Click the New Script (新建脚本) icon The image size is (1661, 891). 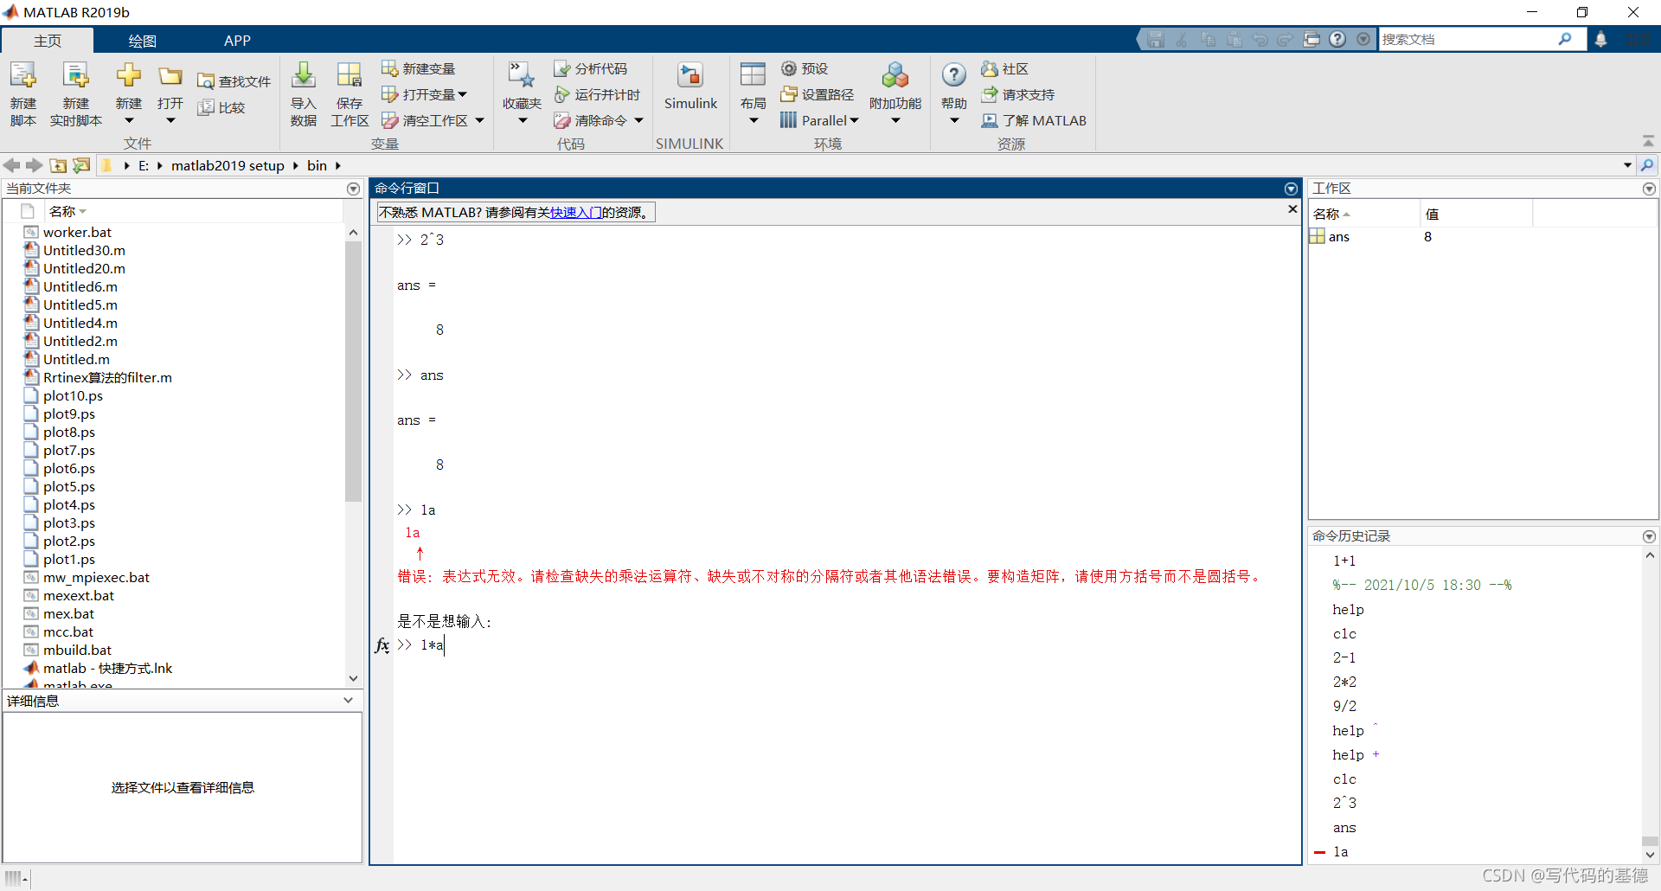tap(23, 76)
